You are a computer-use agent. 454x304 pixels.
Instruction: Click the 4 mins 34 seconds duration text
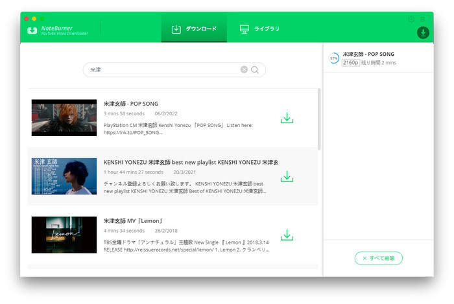pyautogui.click(x=124, y=231)
